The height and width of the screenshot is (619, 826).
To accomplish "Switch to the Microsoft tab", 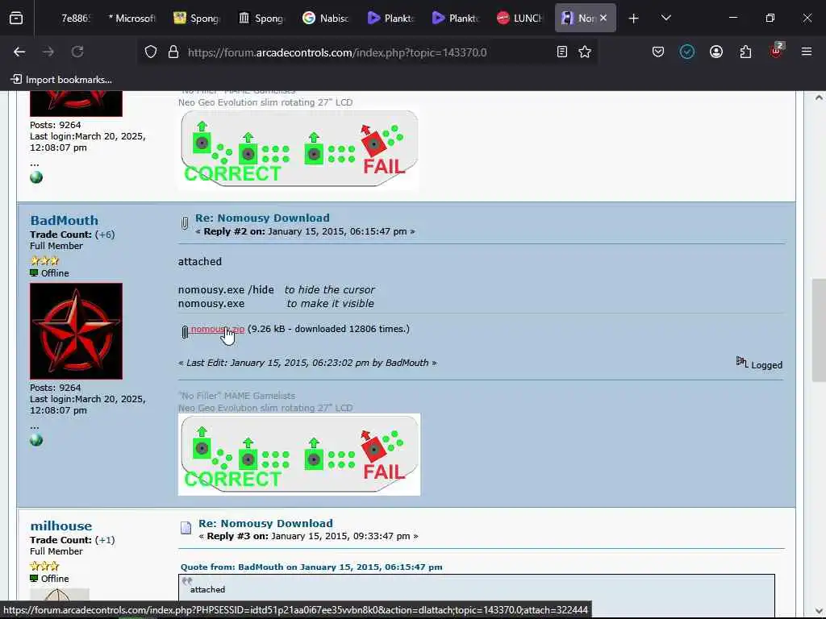I will (x=131, y=18).
